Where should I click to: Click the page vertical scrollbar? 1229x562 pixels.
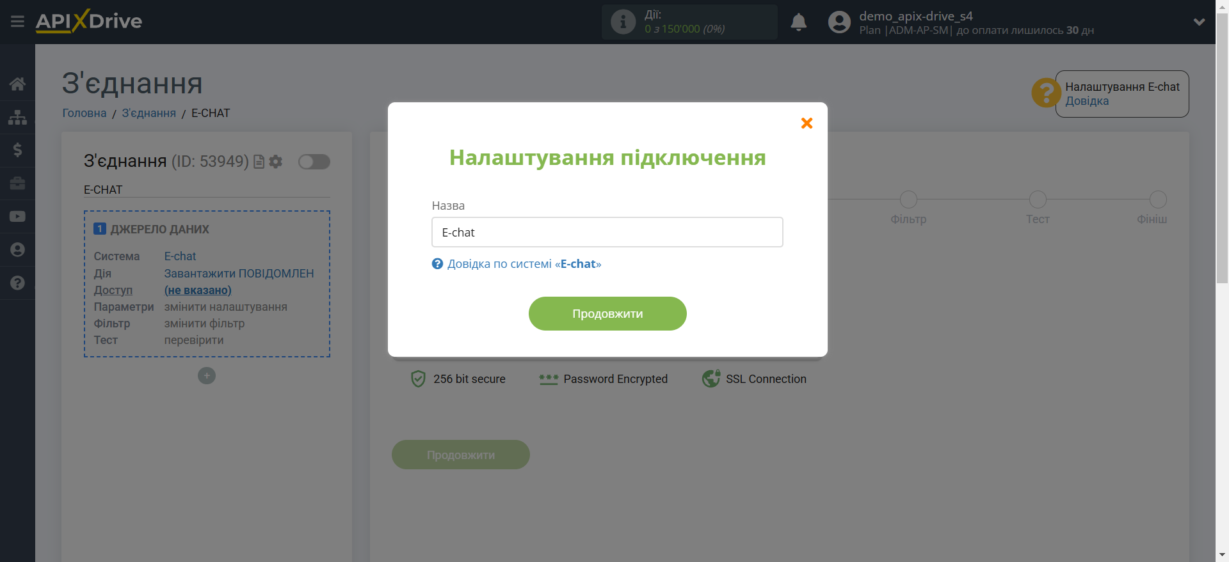pos(1222,147)
